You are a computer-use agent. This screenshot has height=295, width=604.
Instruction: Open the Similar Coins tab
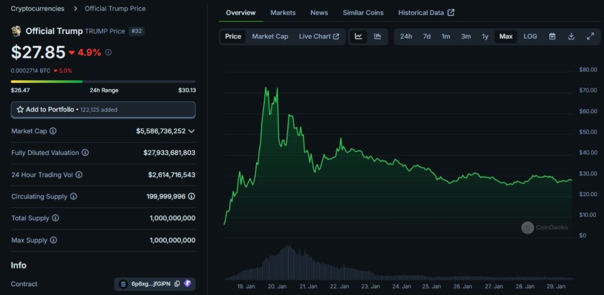[363, 13]
